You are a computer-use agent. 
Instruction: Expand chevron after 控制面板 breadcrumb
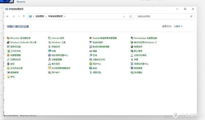point(46,16)
